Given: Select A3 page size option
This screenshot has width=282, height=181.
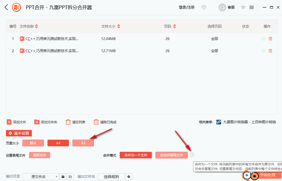Looking at the screenshot, I should point(83,143).
